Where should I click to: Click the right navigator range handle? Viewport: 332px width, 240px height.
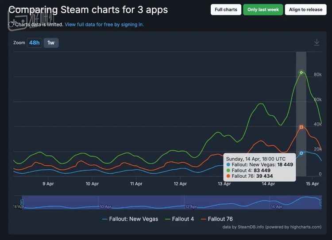(321, 202)
